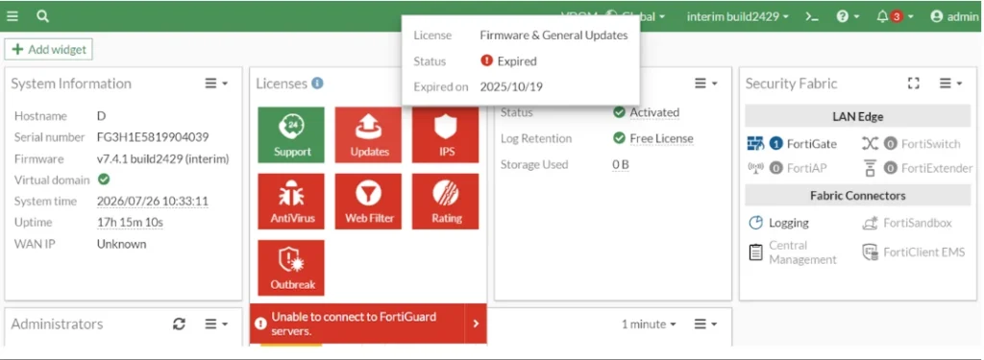Click the Add widget button
984x360 pixels.
click(48, 50)
